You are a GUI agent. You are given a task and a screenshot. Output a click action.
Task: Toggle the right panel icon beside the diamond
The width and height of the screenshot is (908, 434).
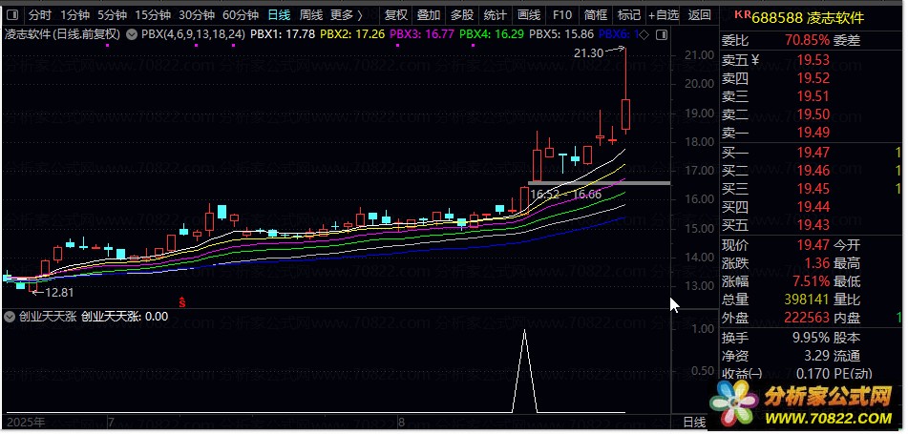tap(662, 34)
